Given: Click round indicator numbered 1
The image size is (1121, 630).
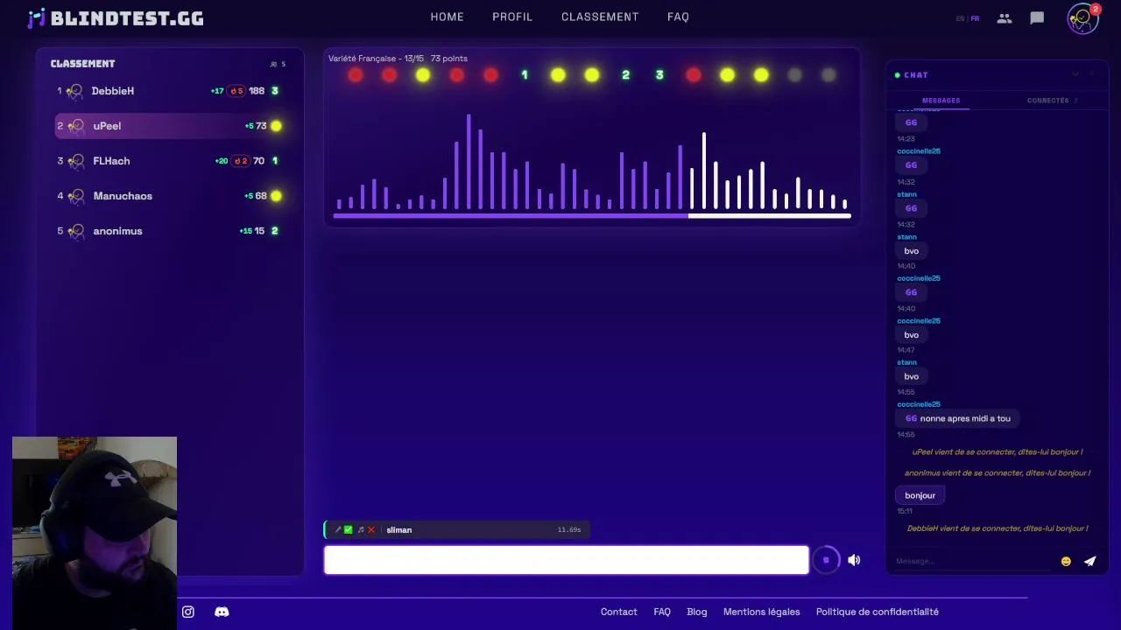Looking at the screenshot, I should click(525, 75).
